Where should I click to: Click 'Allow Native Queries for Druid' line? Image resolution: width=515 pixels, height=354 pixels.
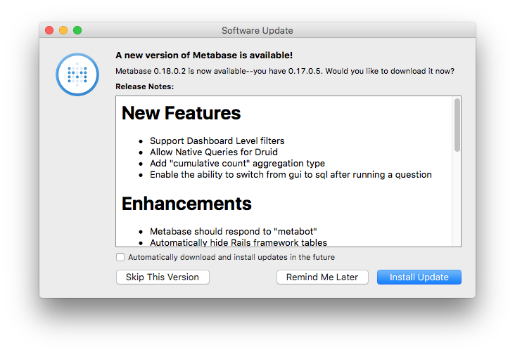[214, 152]
